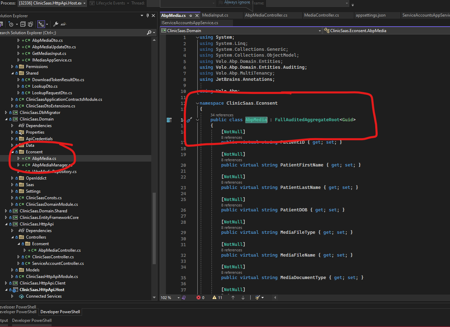Toggle pin on the AbpMedia.cs tab
Viewport: 450px width, 327px height.
point(191,16)
